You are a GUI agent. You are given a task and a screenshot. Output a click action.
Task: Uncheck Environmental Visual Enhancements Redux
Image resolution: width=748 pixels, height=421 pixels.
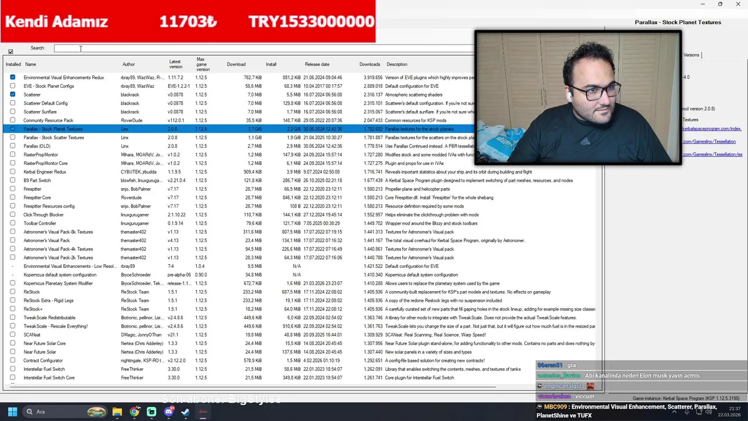click(13, 77)
